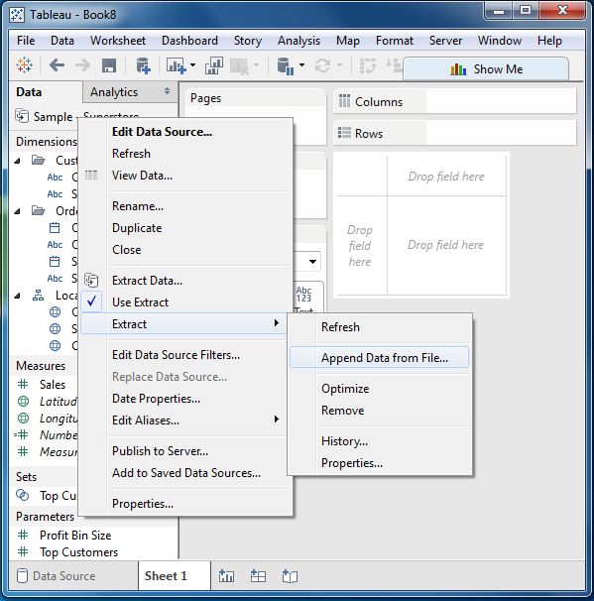Collapse the Customer folder tree arrow
Viewport: 594px width, 601px height.
18,161
